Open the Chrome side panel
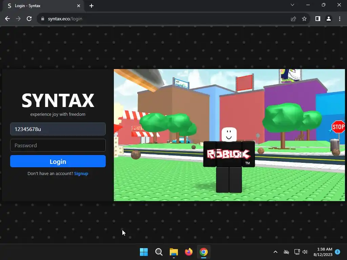Viewport: 347px width, 260px height. point(318,19)
